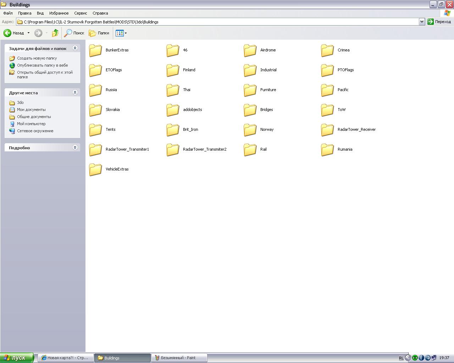
Task: Open the Industrial folder icon
Action: [250, 70]
